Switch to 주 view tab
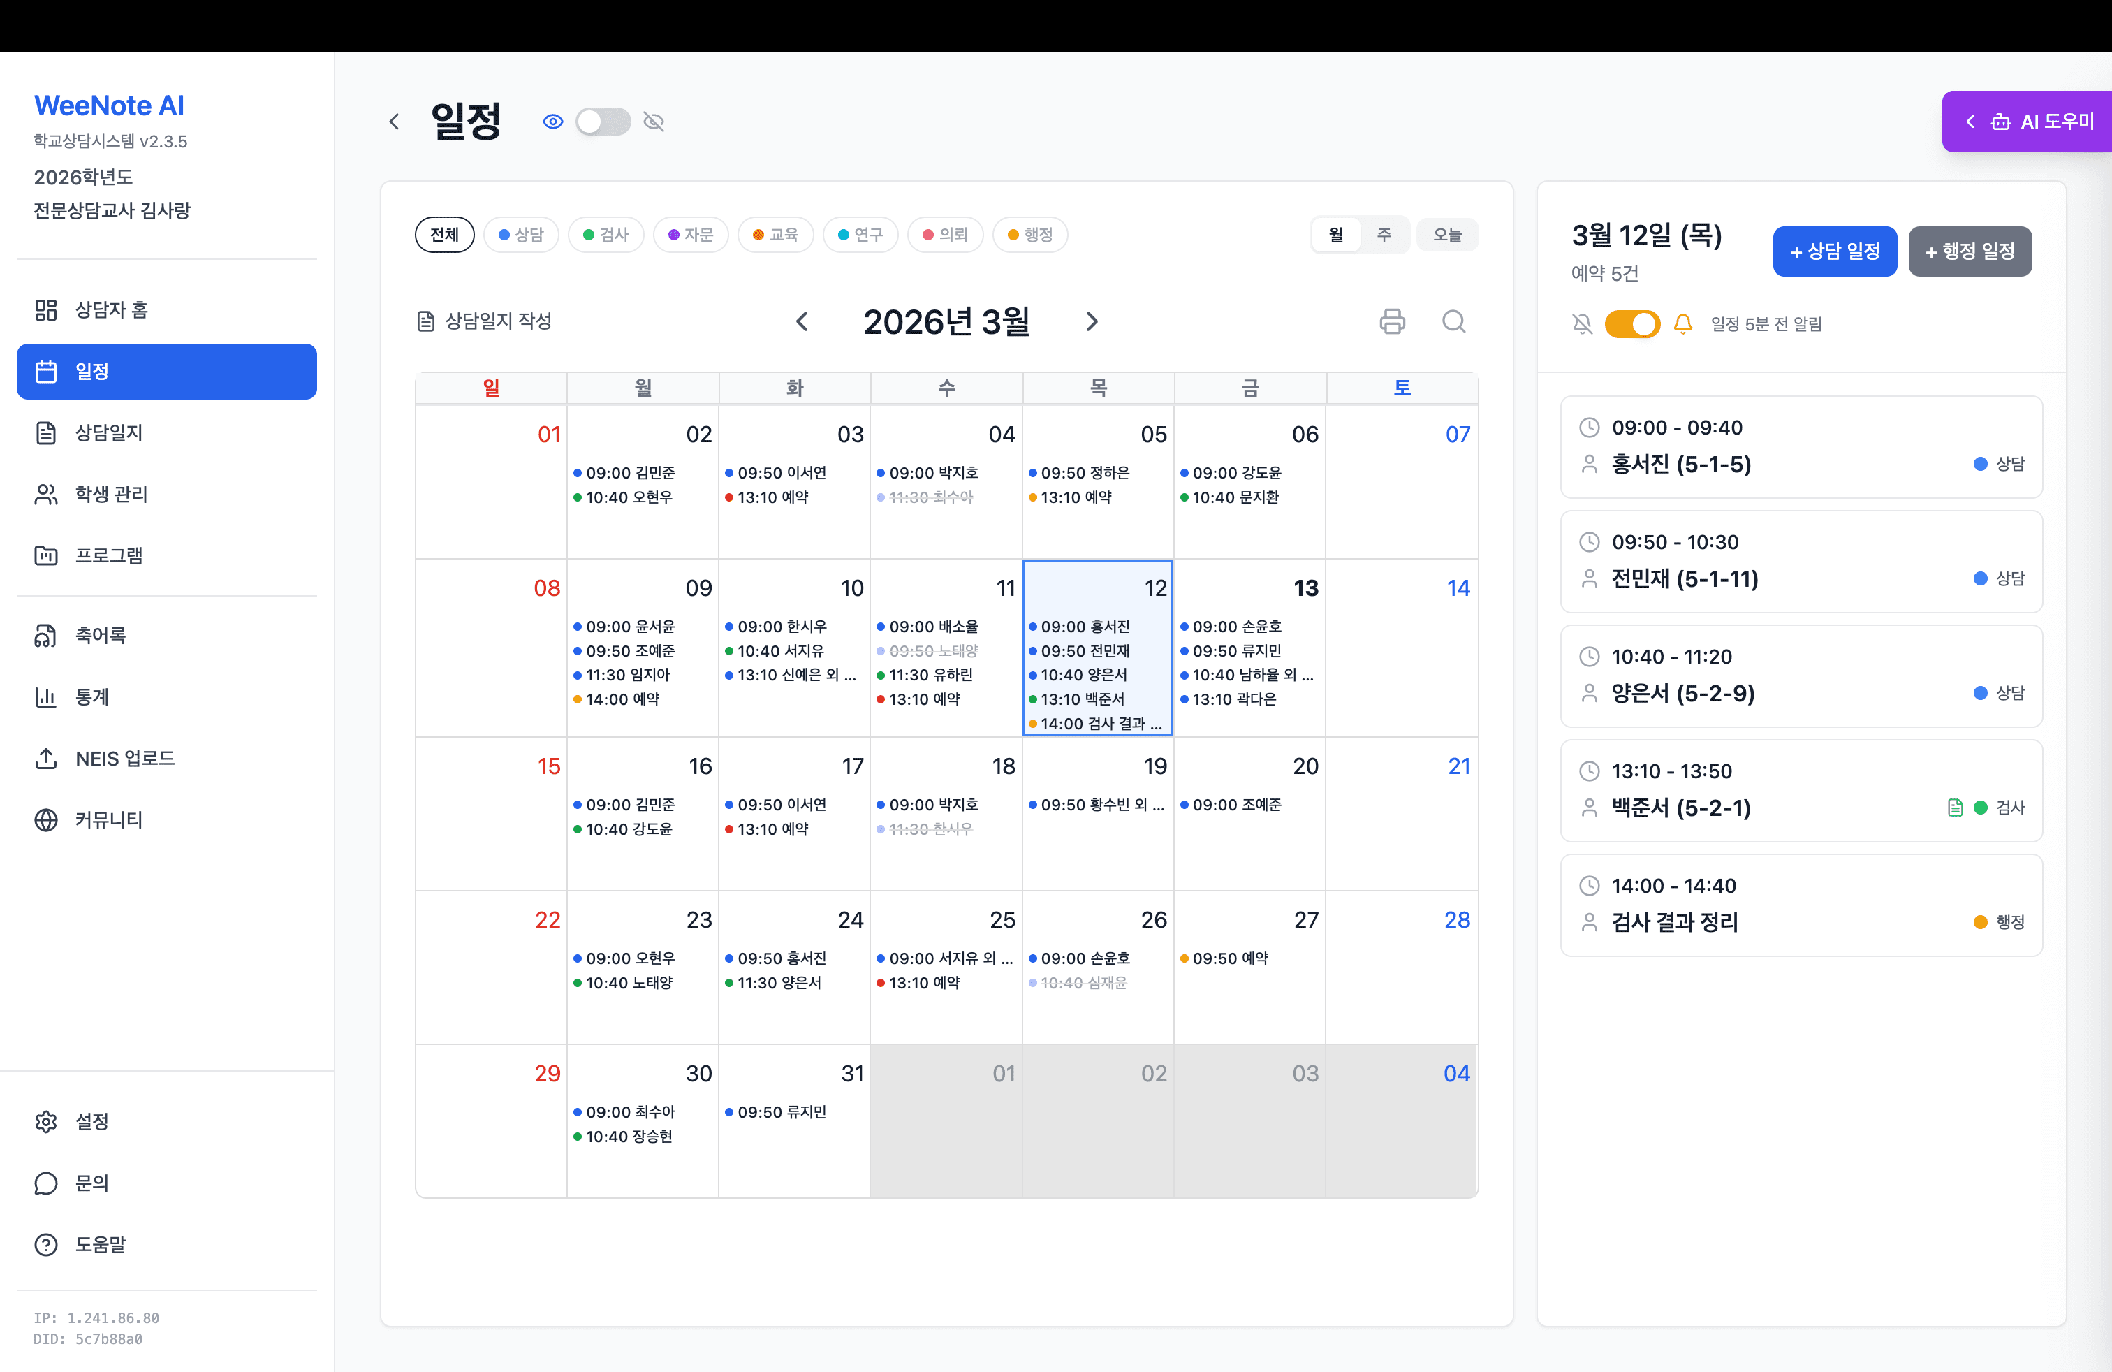 (x=1384, y=234)
